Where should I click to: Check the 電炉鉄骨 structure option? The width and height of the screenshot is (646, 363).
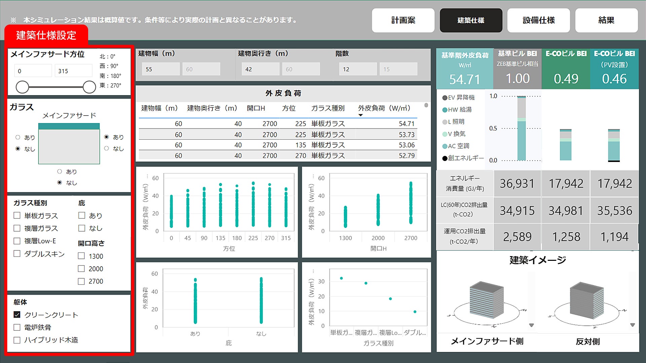[17, 327]
